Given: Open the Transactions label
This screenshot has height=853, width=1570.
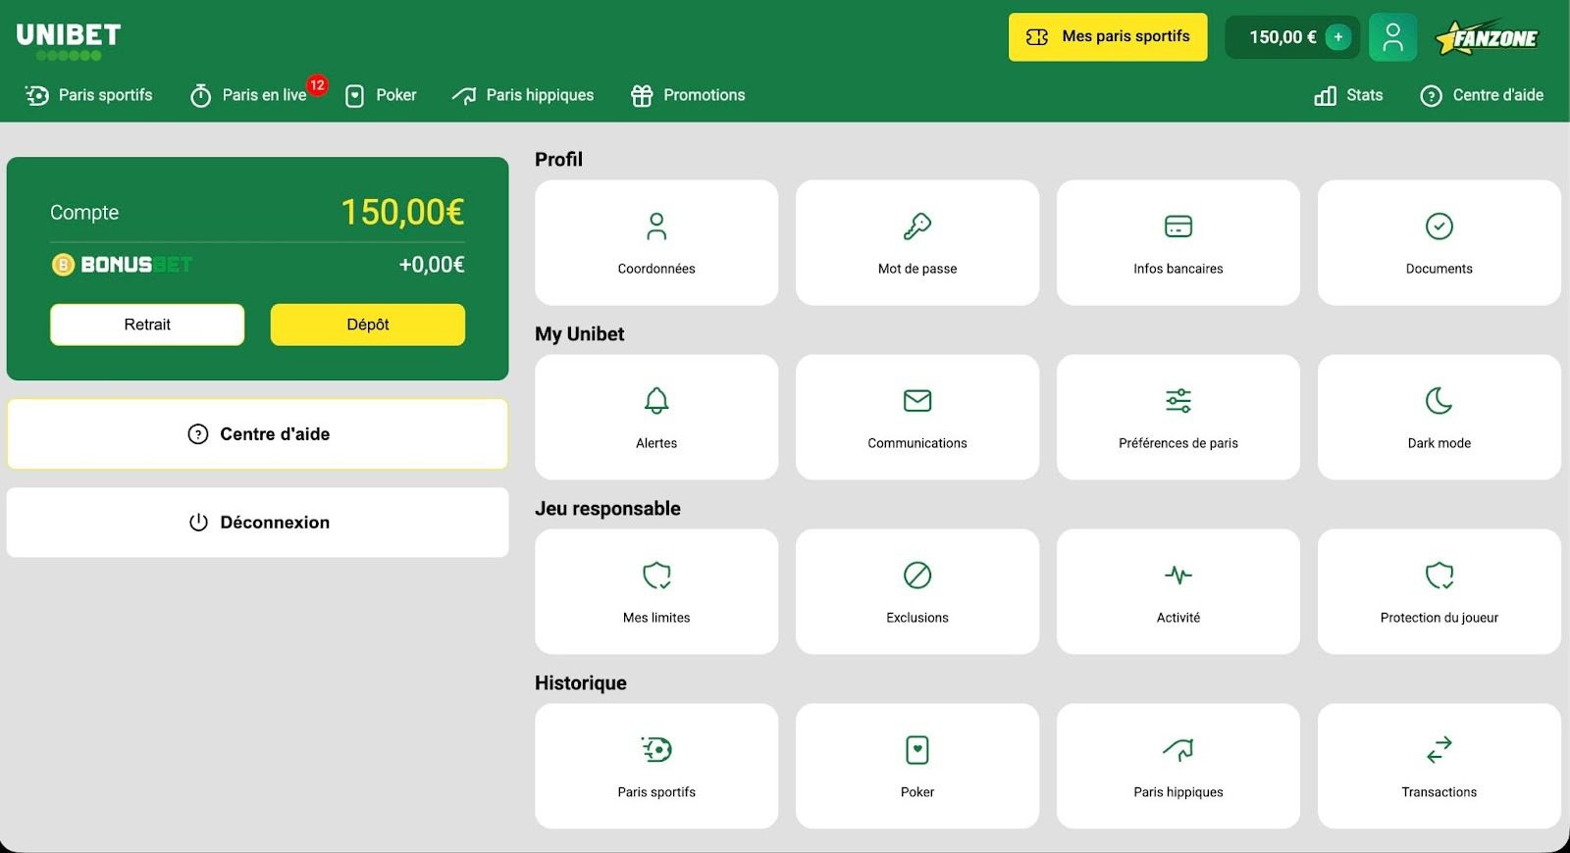Looking at the screenshot, I should (1439, 792).
